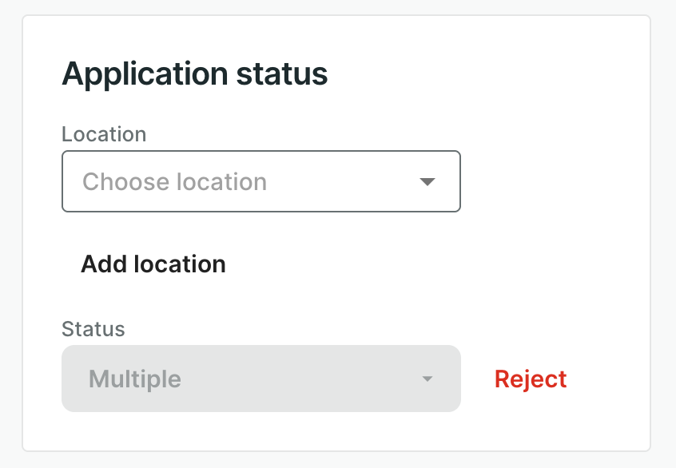Click the 'Location' field label
676x468 pixels.
pos(104,134)
